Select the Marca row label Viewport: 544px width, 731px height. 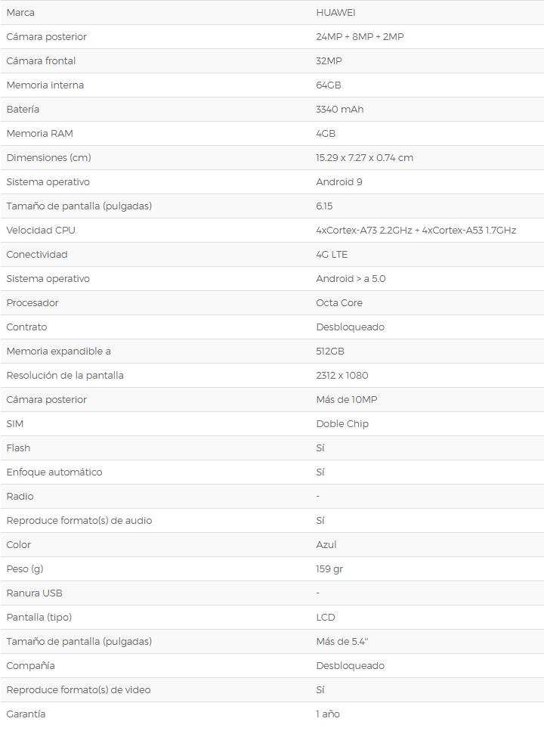point(20,13)
